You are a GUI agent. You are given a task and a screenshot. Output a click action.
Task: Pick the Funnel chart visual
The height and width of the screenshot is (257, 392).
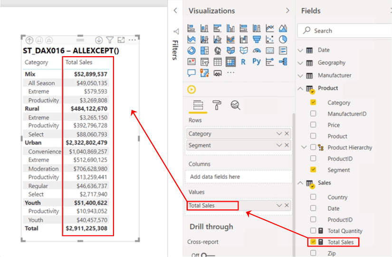click(257, 40)
